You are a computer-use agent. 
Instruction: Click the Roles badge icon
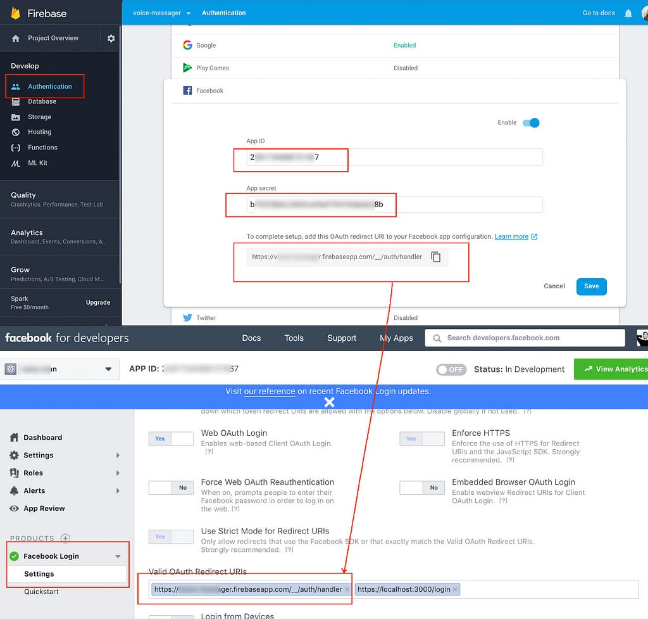(x=14, y=473)
